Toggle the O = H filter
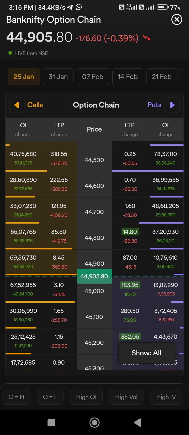The height and width of the screenshot is (435, 189). 16,397
